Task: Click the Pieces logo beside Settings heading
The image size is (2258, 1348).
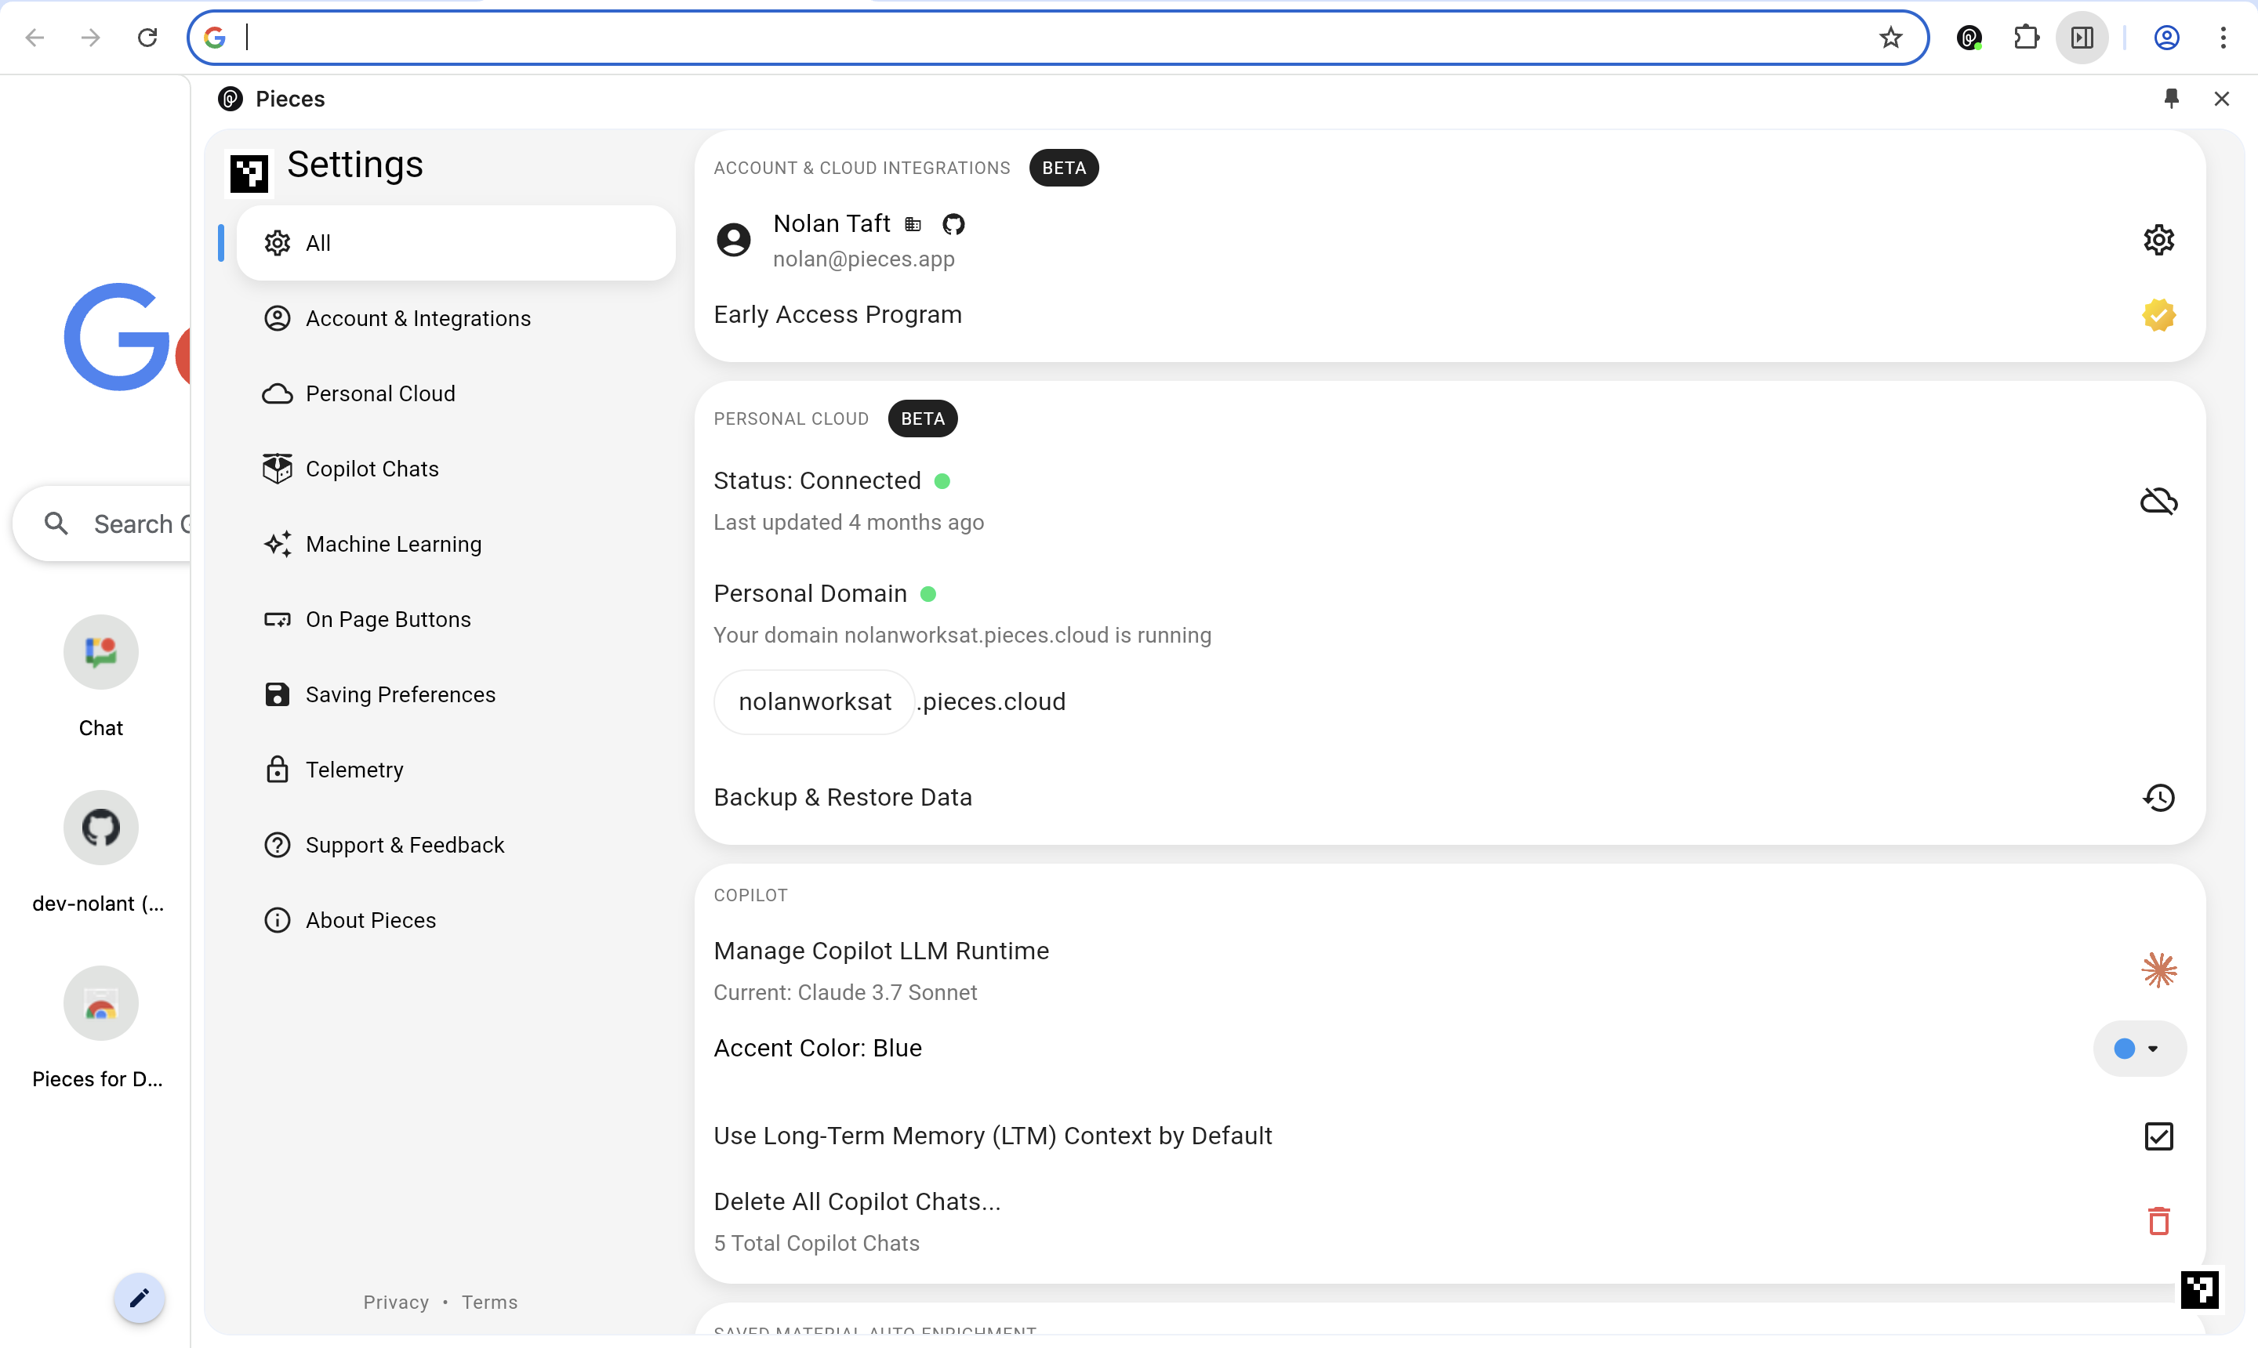Action: click(249, 172)
